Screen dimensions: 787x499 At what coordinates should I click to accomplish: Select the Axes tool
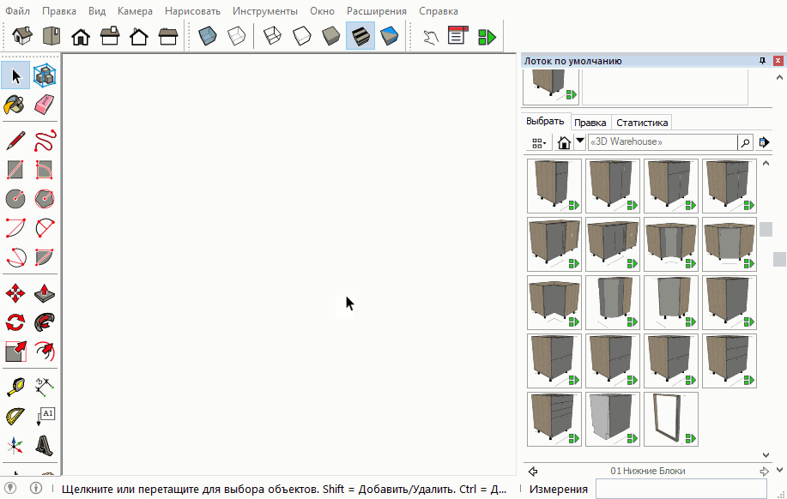click(x=15, y=445)
